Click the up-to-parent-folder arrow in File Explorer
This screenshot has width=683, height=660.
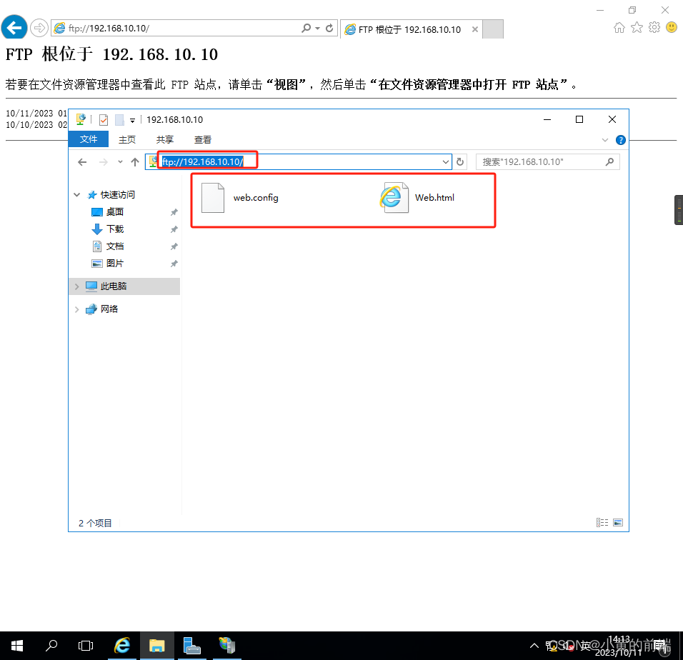[135, 161]
